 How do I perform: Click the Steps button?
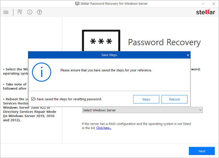coord(146,99)
